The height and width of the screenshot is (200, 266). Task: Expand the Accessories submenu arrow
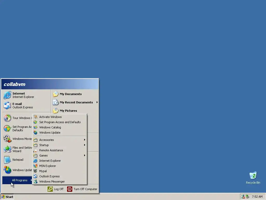coord(84,140)
